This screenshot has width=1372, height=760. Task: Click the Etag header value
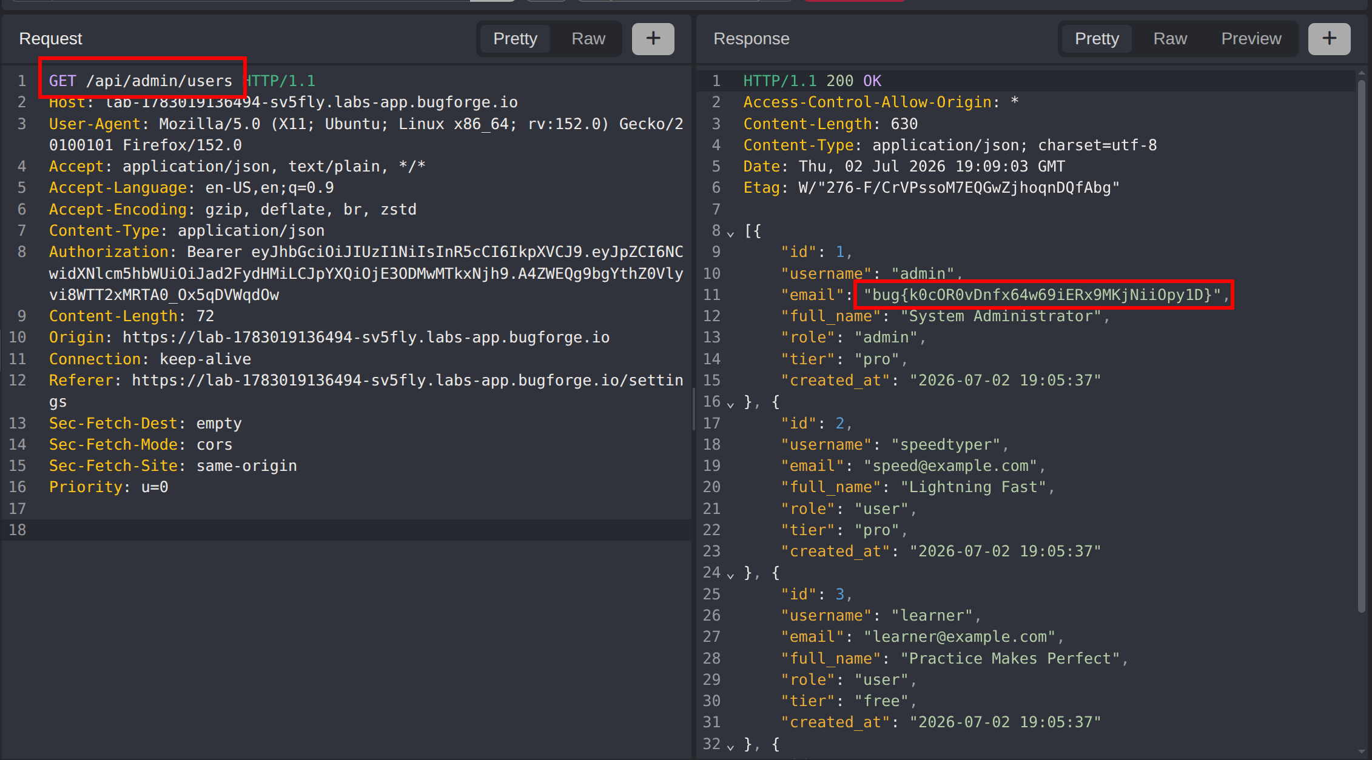959,187
